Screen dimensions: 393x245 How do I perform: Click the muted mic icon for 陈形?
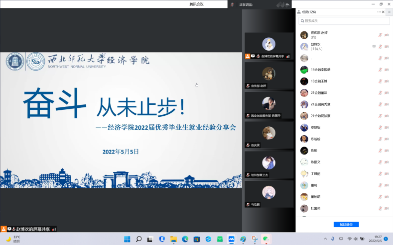pyautogui.click(x=380, y=150)
